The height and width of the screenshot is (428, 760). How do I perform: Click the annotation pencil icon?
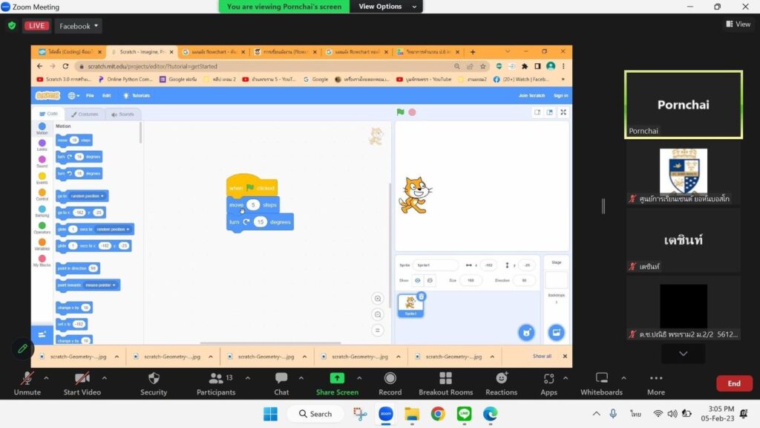22,348
